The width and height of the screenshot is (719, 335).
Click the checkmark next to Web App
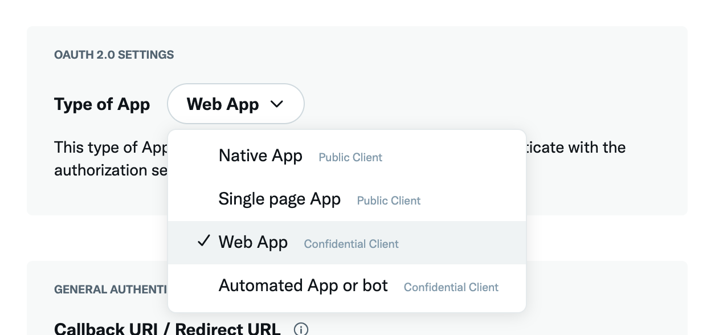pos(204,242)
